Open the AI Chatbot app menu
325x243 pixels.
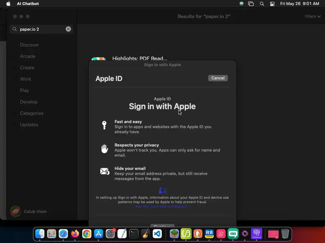[28, 3]
